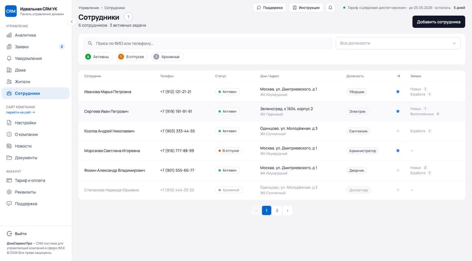The width and height of the screenshot is (472, 261).
Task: Open employee Степанова Надежда Юрьевна
Action: click(x=111, y=190)
